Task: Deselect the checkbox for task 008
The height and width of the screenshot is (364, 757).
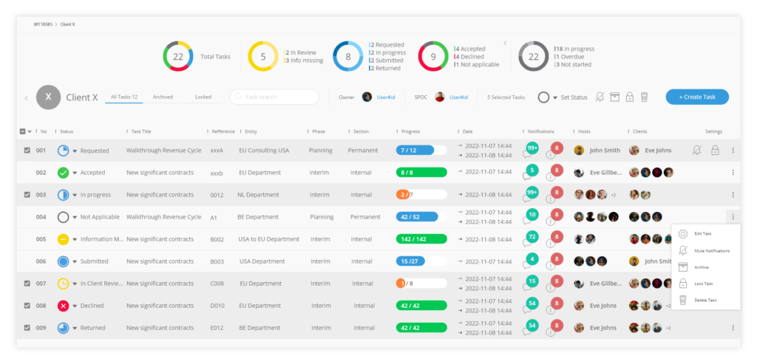Action: coord(27,306)
